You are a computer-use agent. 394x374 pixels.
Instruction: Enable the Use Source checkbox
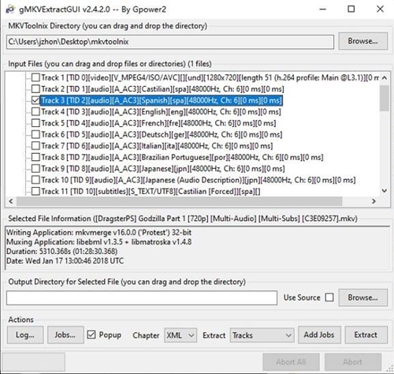click(329, 297)
